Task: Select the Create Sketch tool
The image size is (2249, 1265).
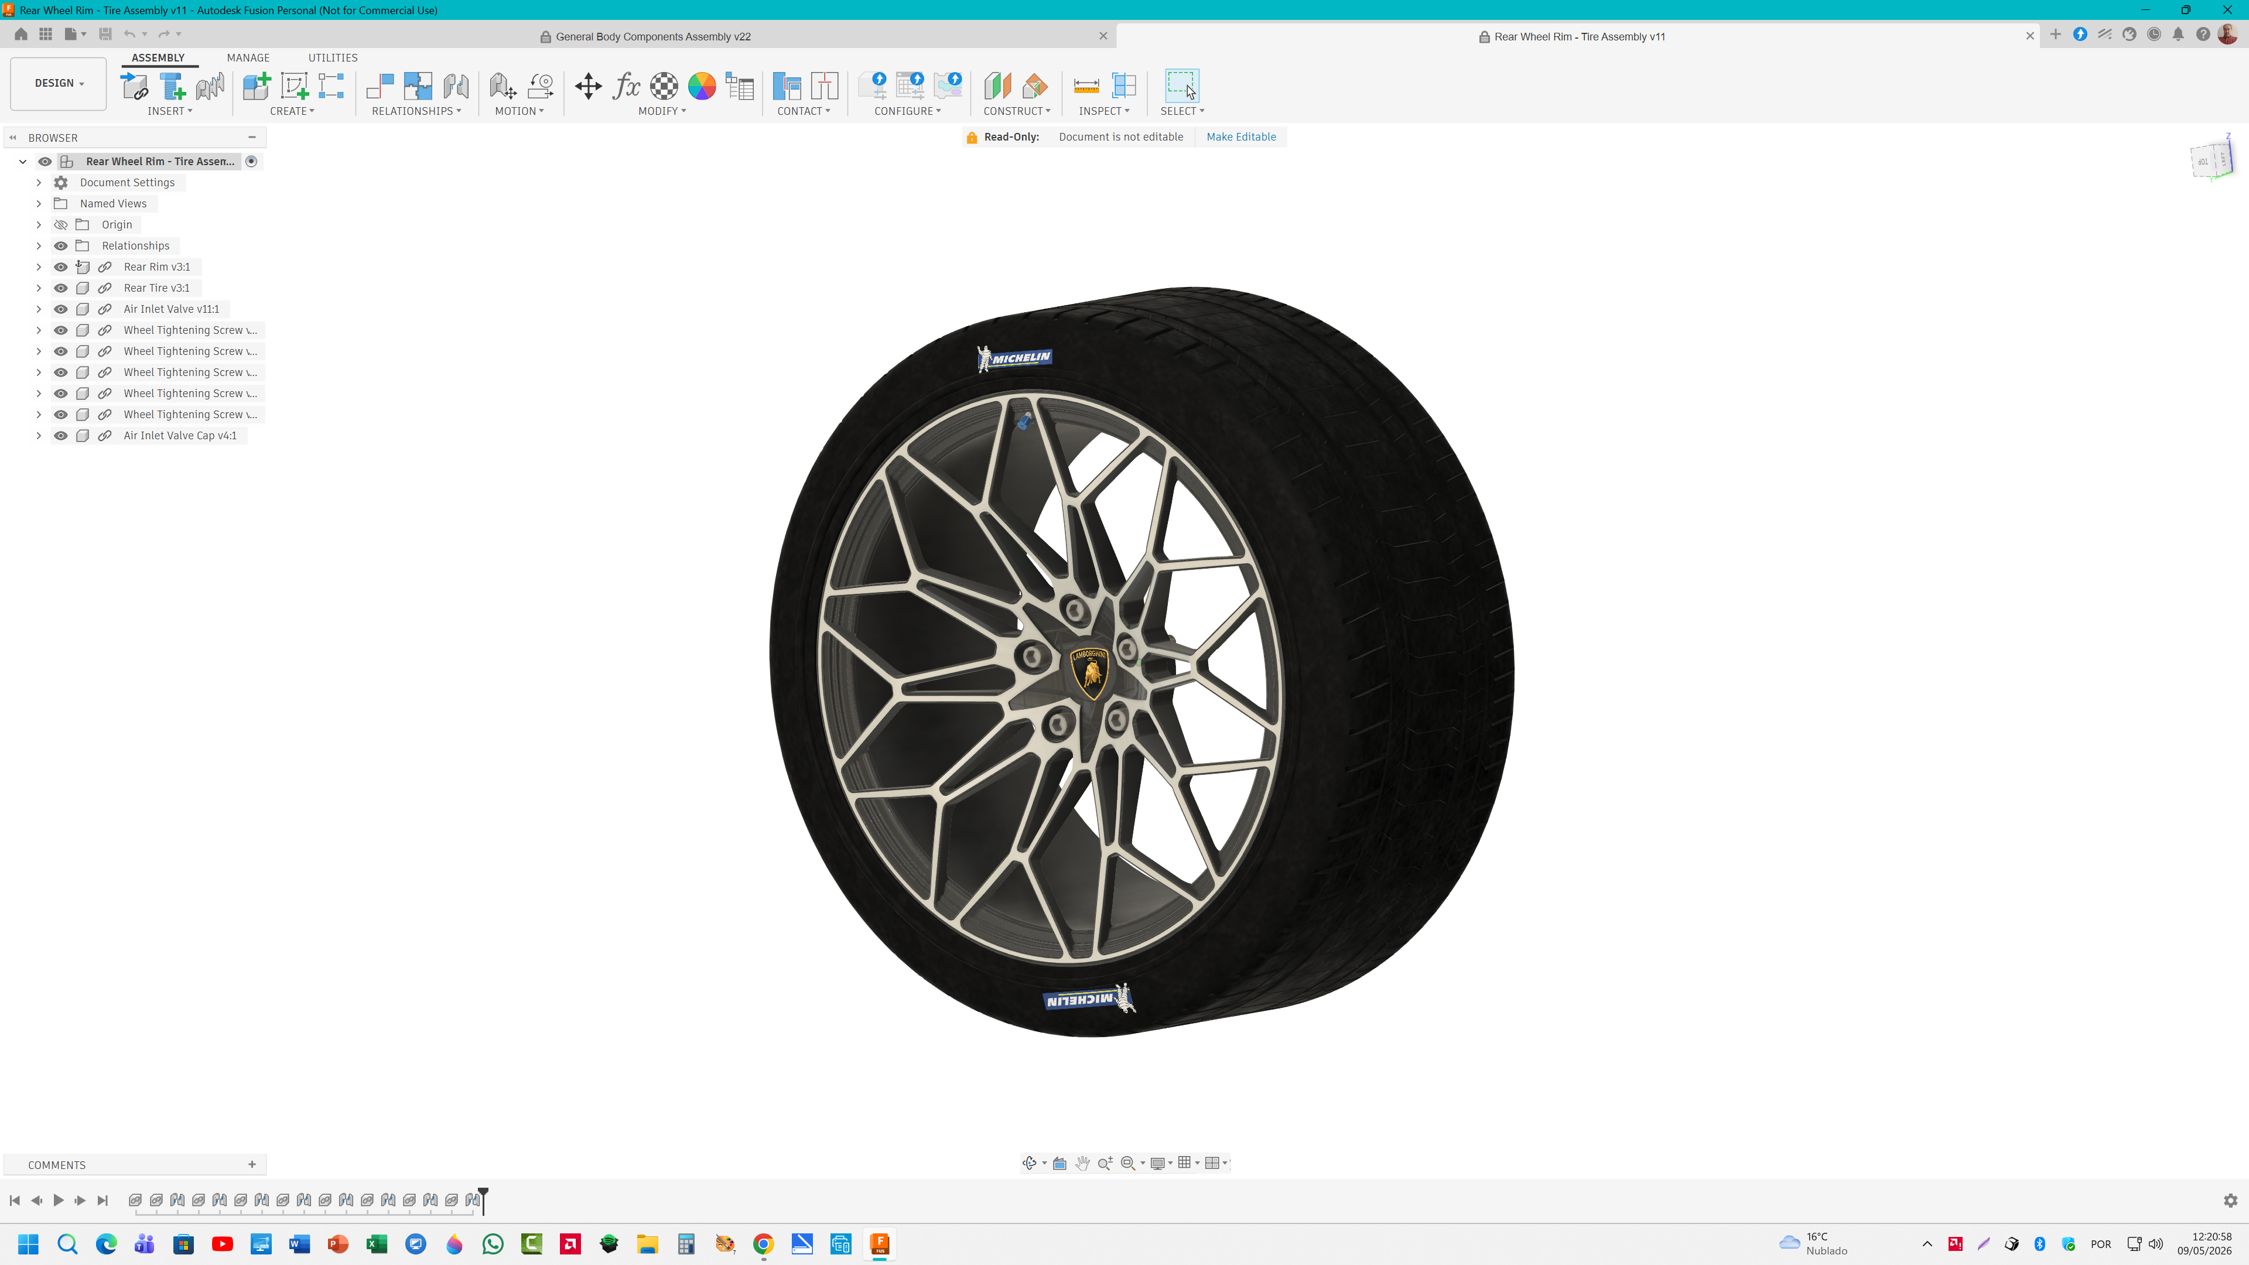Action: coord(294,86)
